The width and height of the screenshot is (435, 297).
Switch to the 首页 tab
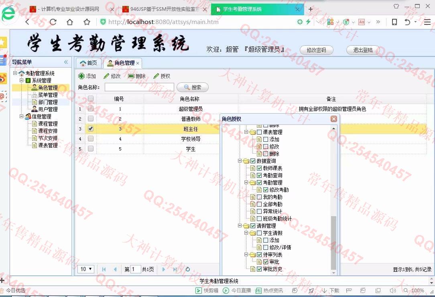tap(88, 63)
